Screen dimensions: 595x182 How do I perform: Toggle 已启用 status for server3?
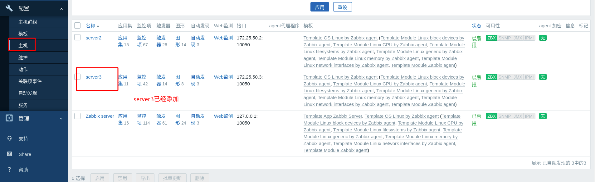pos(476,80)
